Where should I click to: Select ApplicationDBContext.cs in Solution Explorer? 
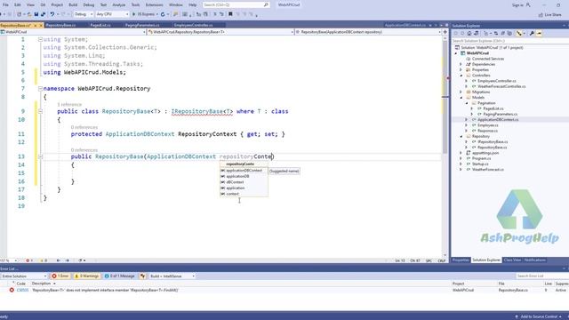(x=498, y=120)
